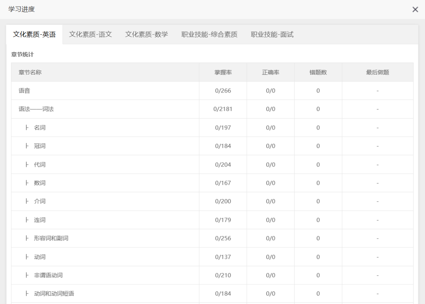Select the 动词和动词短语 sub-chapter

point(54,294)
